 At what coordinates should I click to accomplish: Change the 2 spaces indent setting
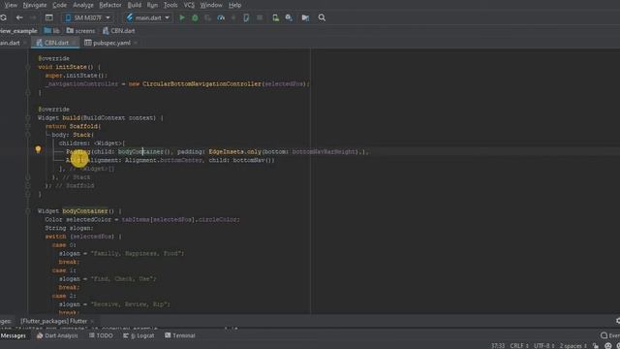pyautogui.click(x=573, y=346)
